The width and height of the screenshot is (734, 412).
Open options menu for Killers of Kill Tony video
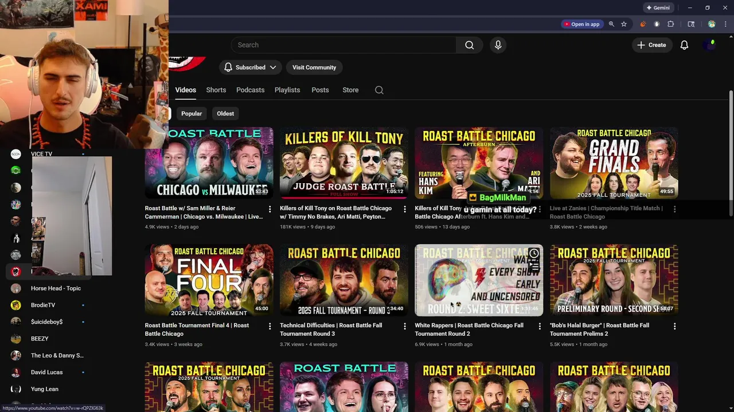(x=404, y=209)
